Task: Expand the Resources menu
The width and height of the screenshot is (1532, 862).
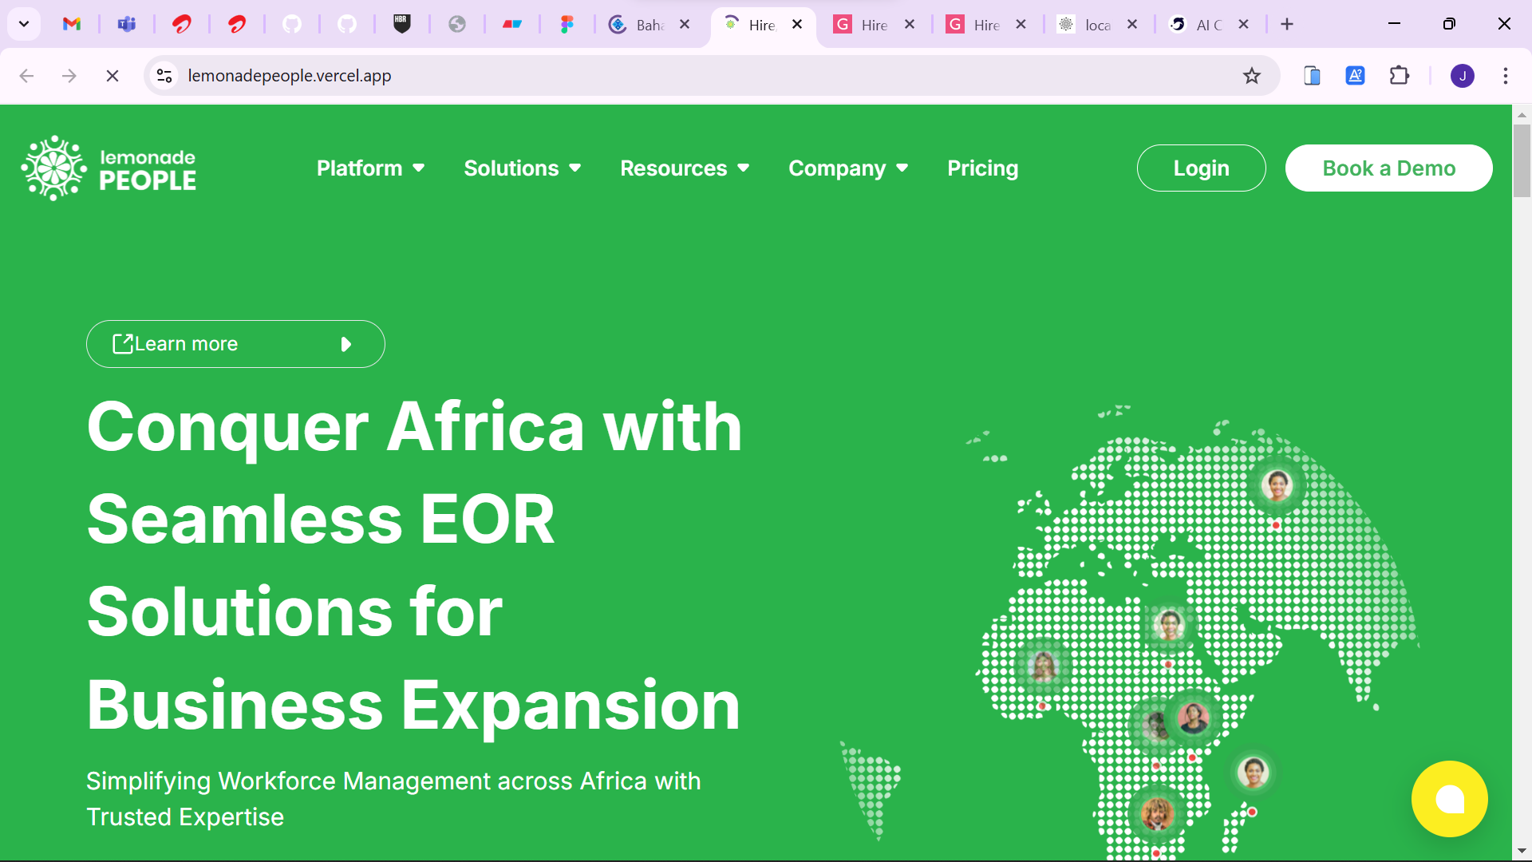Action: [685, 168]
